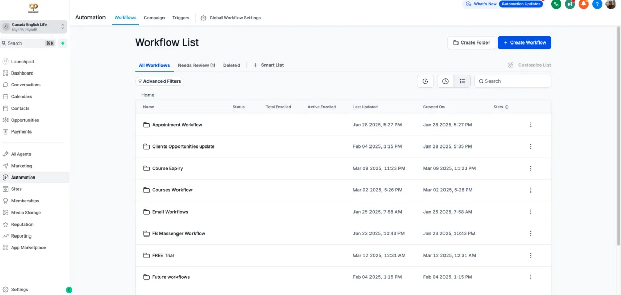Image resolution: width=621 pixels, height=295 pixels.
Task: Sort by Last Updated column header
Action: pyautogui.click(x=365, y=107)
